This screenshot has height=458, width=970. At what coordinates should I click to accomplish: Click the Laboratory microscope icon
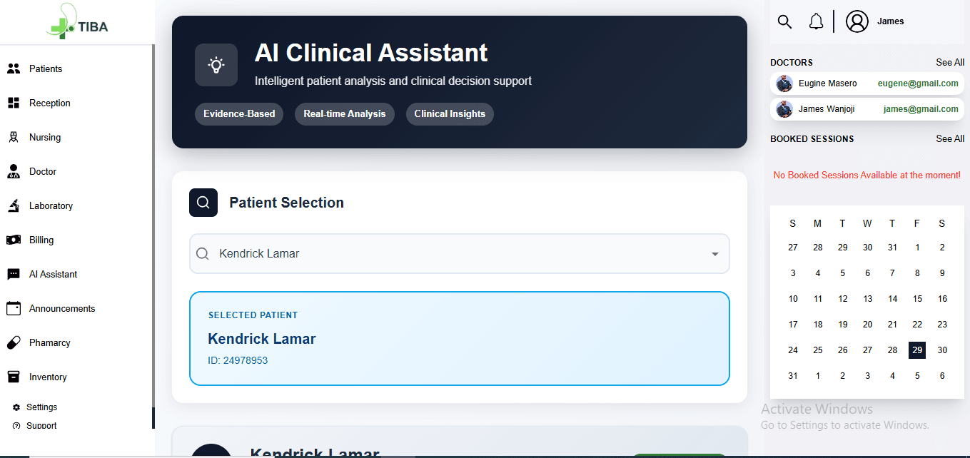click(14, 206)
